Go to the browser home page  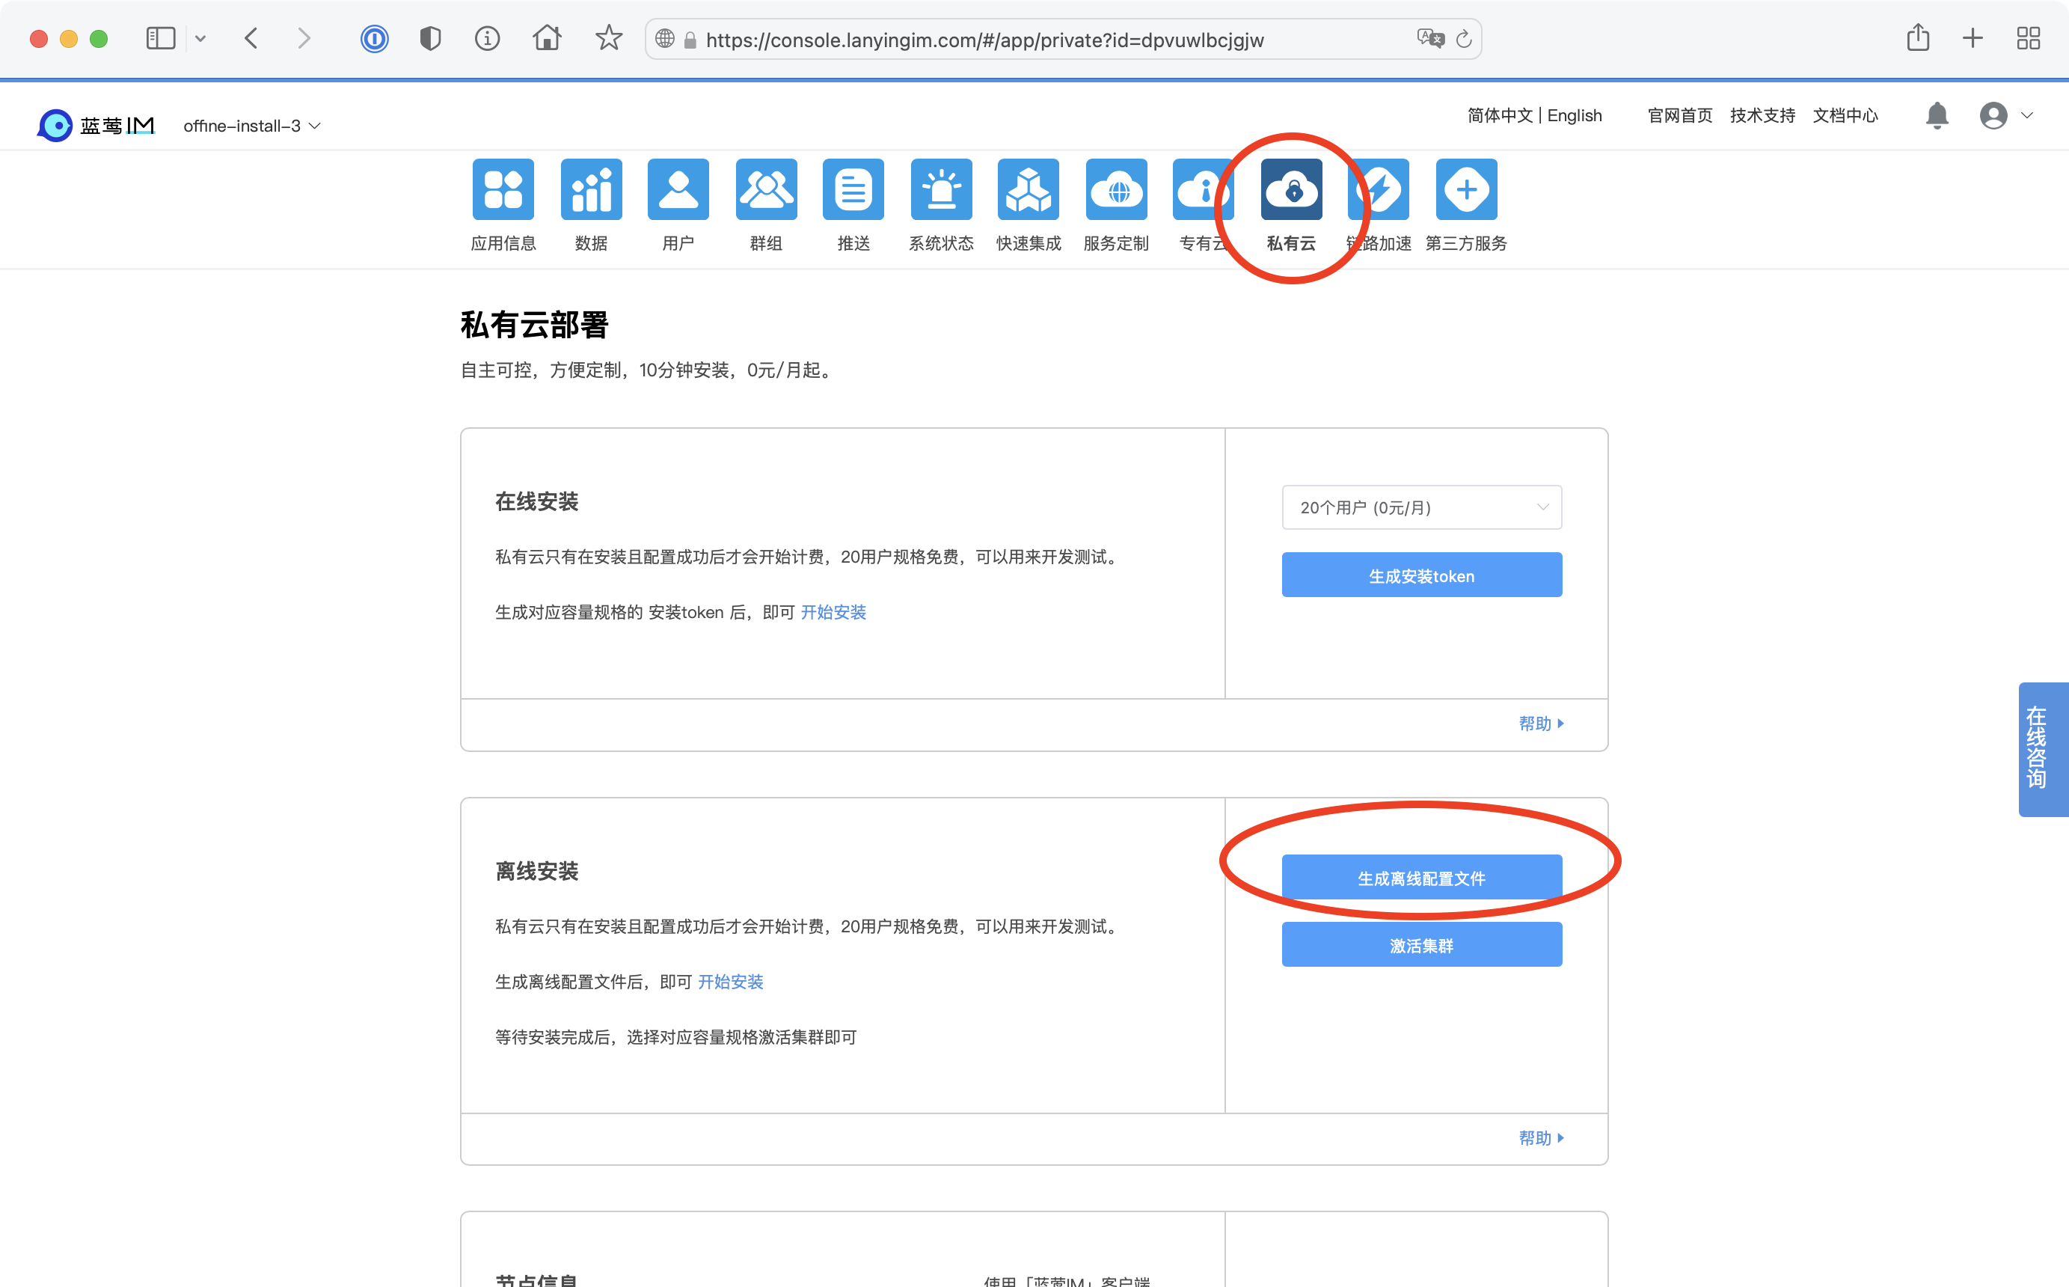(x=546, y=37)
